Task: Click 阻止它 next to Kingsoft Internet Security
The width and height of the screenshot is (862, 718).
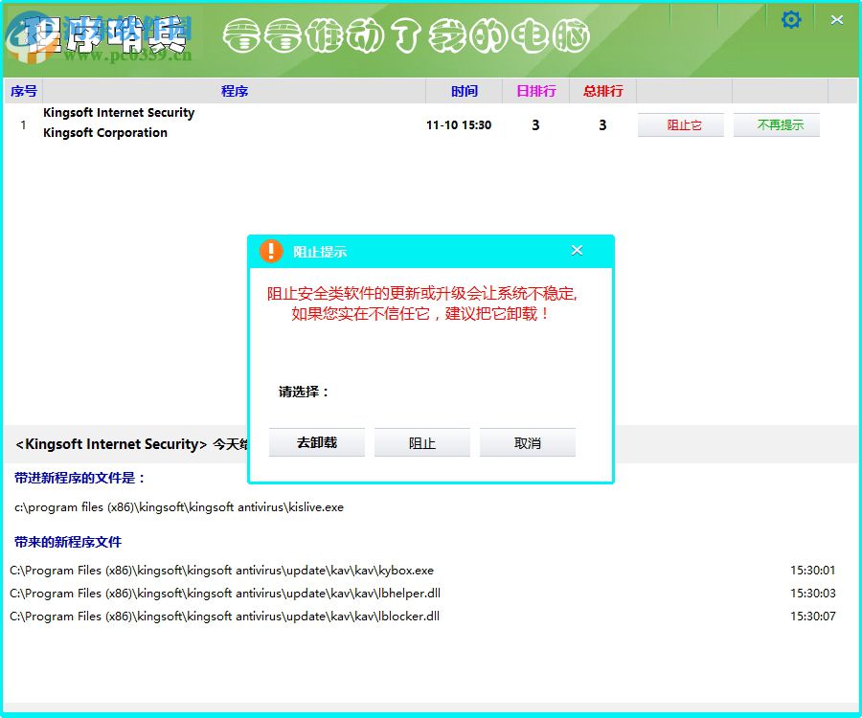Action: (x=680, y=124)
